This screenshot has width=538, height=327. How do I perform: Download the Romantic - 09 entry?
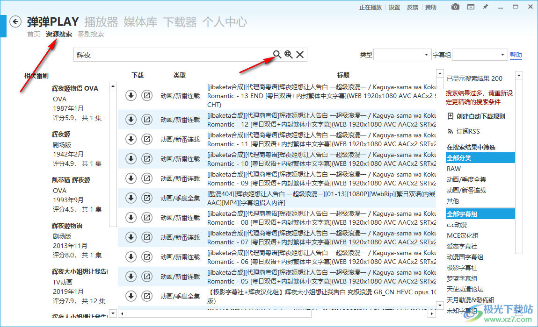pos(131,178)
